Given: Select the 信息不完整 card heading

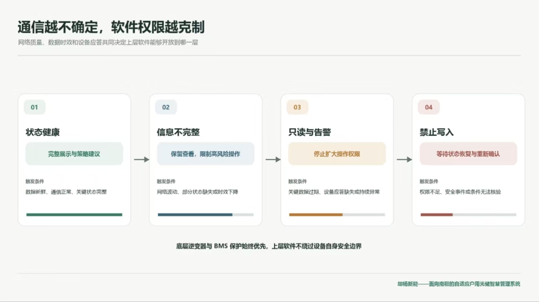Looking at the screenshot, I should [x=178, y=132].
